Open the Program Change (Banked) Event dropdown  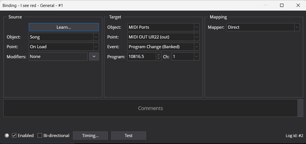[163, 47]
